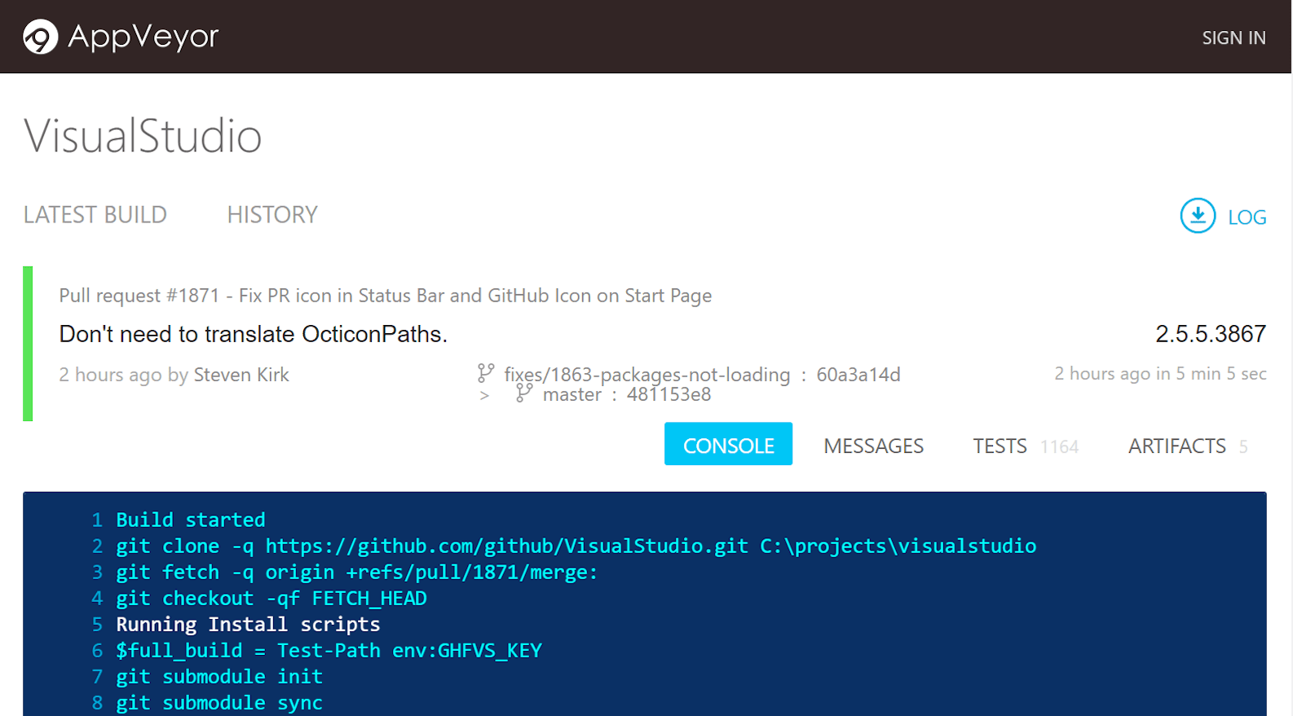Click the circular download log icon
The width and height of the screenshot is (1293, 716).
click(x=1198, y=216)
